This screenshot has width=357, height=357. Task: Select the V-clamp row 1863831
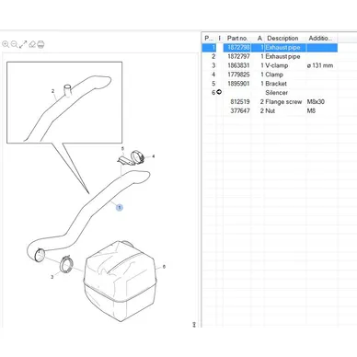[270, 65]
